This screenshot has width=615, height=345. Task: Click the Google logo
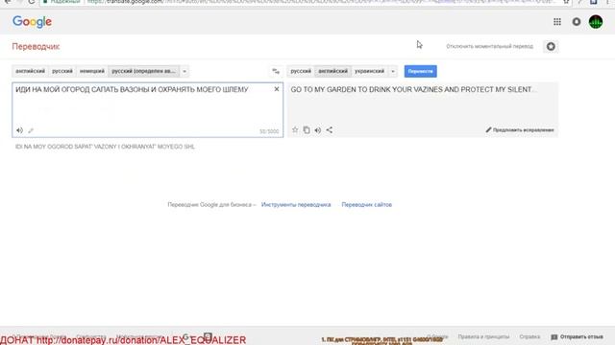(x=32, y=22)
